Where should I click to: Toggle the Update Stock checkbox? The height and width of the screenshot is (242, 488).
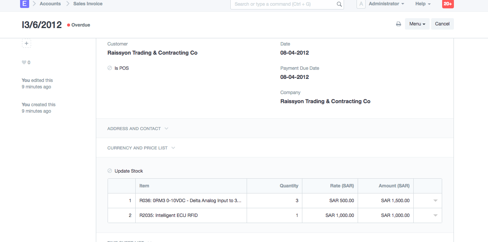110,171
